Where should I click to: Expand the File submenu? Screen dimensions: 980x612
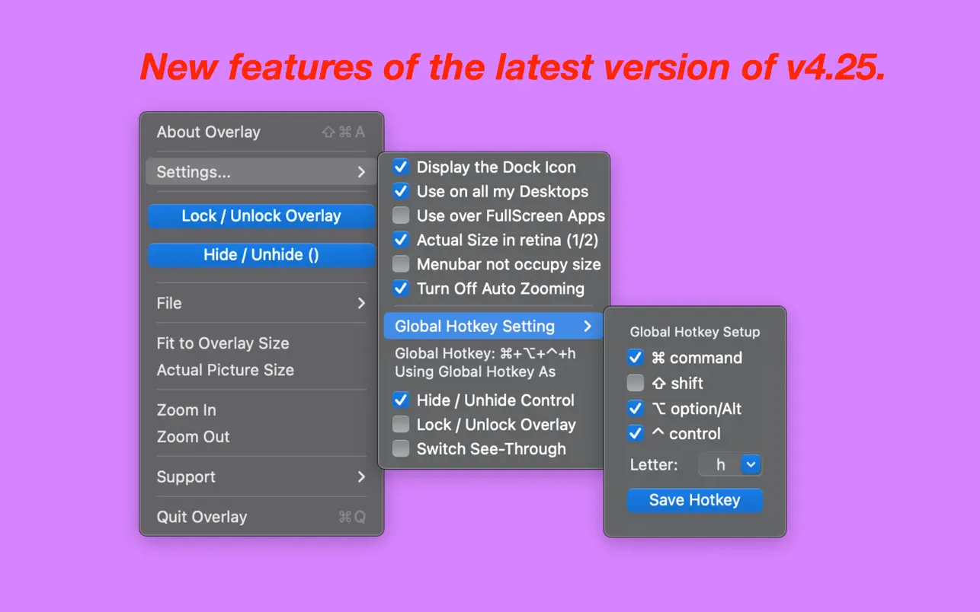[x=261, y=303]
